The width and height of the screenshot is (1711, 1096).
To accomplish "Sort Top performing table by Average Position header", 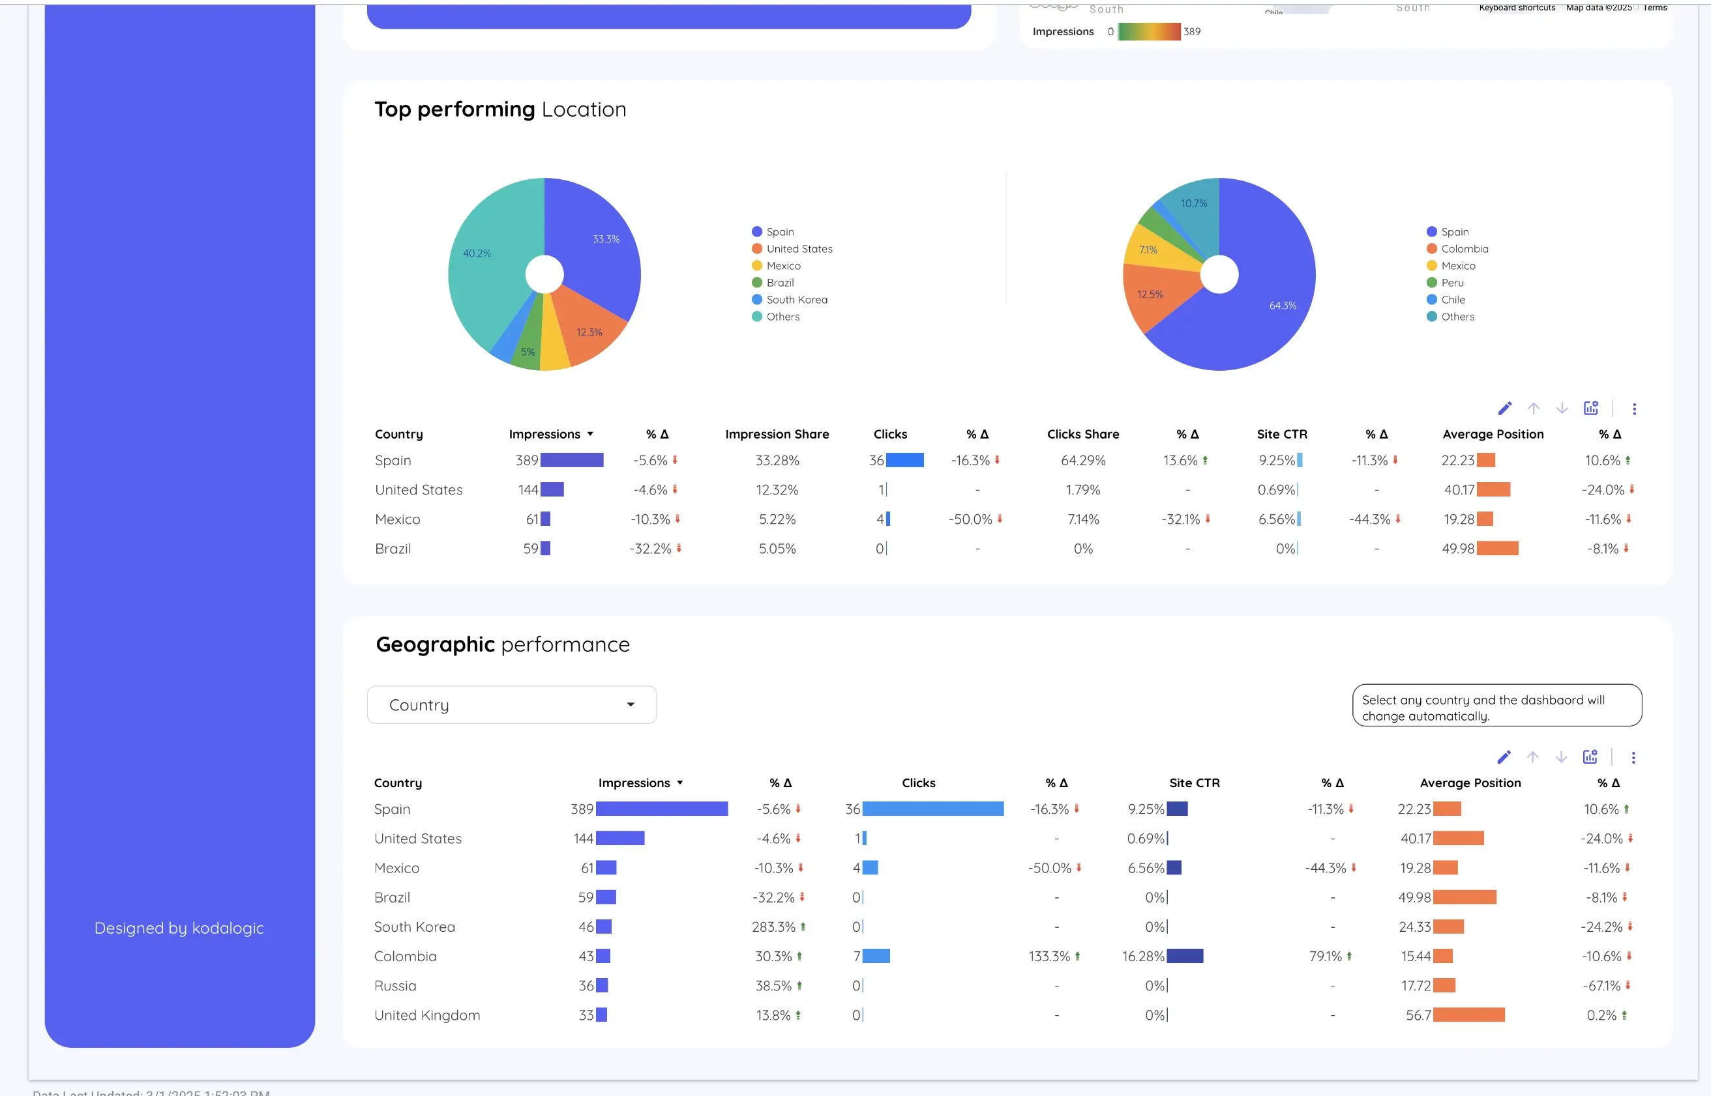I will coord(1493,434).
